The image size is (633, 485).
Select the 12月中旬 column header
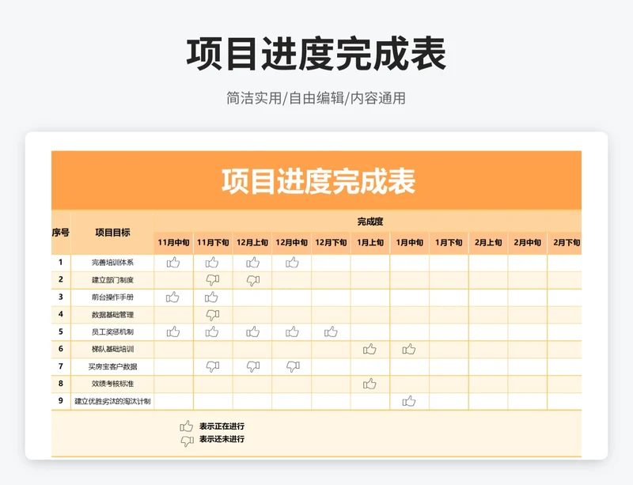click(x=291, y=243)
